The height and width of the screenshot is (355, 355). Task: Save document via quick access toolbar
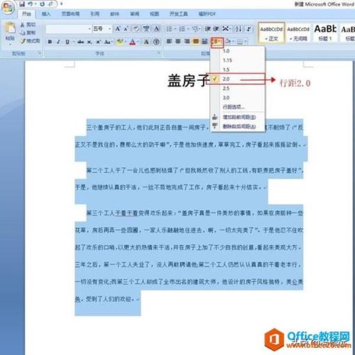22,4
